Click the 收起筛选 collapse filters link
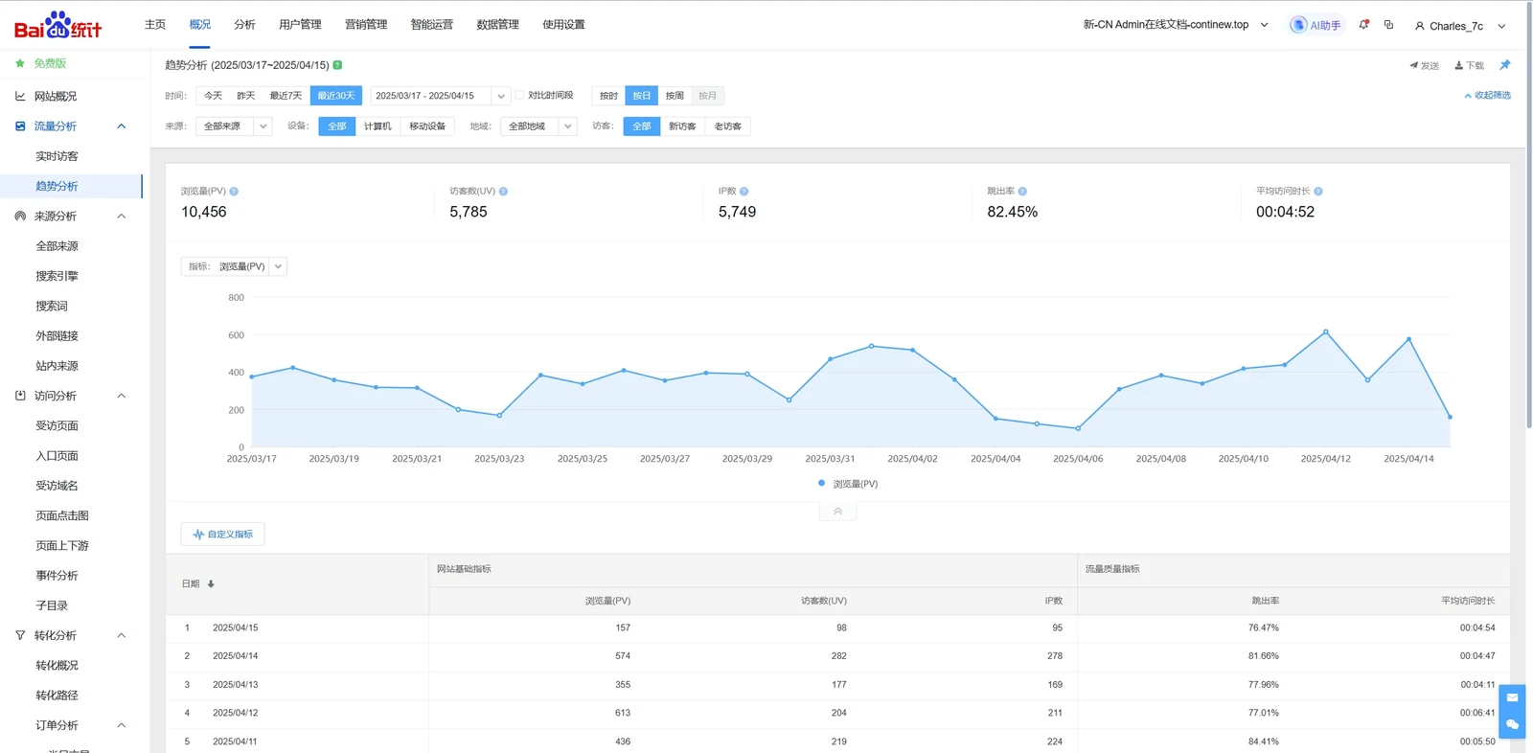This screenshot has width=1533, height=753. (1487, 96)
